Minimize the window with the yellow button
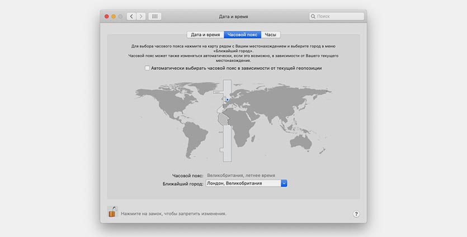This screenshot has height=237, width=467. (114, 16)
